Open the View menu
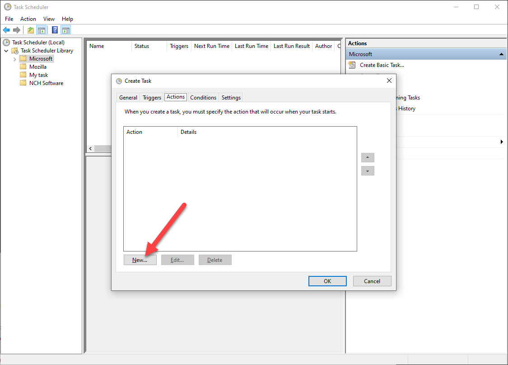The height and width of the screenshot is (365, 508). (49, 19)
